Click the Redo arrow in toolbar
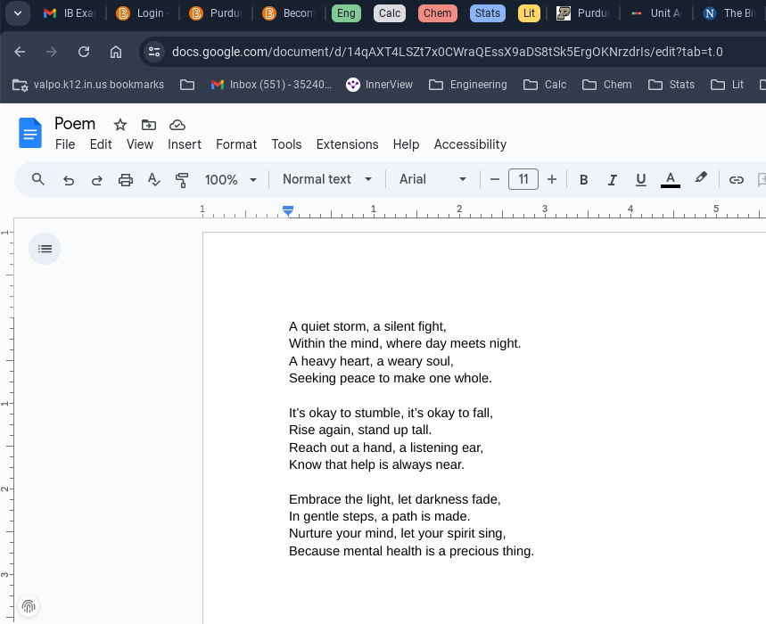This screenshot has height=624, width=766. 97,180
